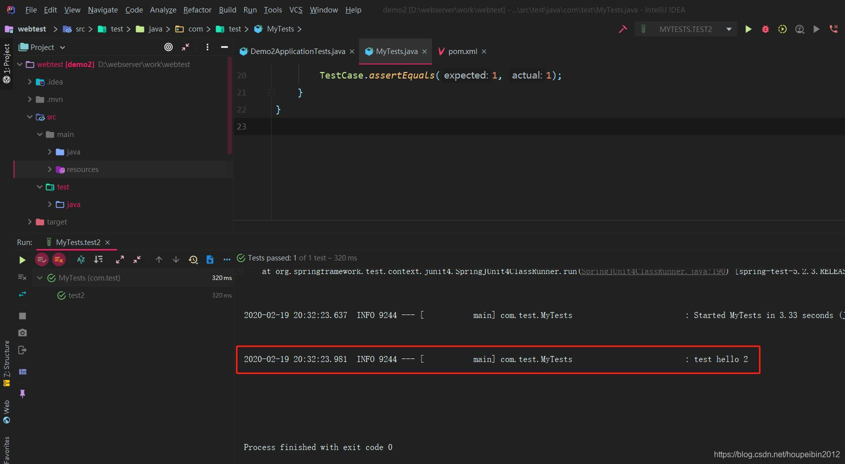This screenshot has height=464, width=845.
Task: Expand the .mvn folder
Action: [x=30, y=99]
